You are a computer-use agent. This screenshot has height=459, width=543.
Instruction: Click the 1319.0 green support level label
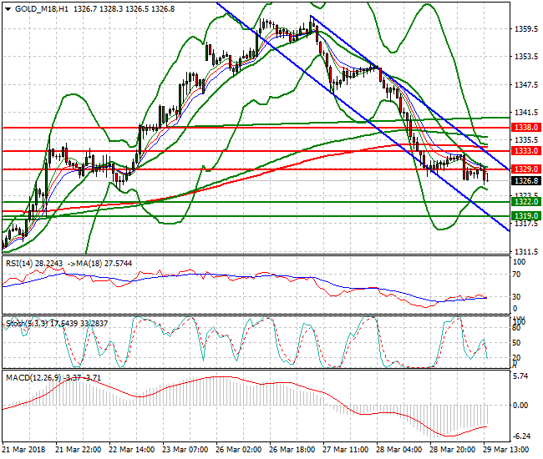tap(526, 216)
